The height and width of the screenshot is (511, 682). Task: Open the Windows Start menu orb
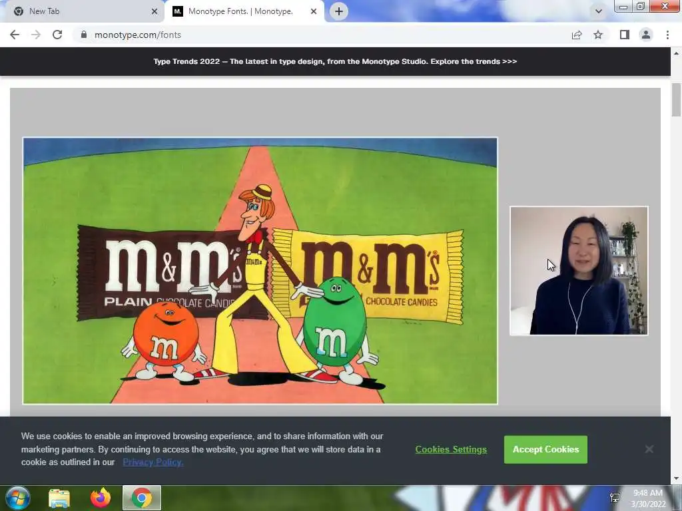[x=18, y=498]
